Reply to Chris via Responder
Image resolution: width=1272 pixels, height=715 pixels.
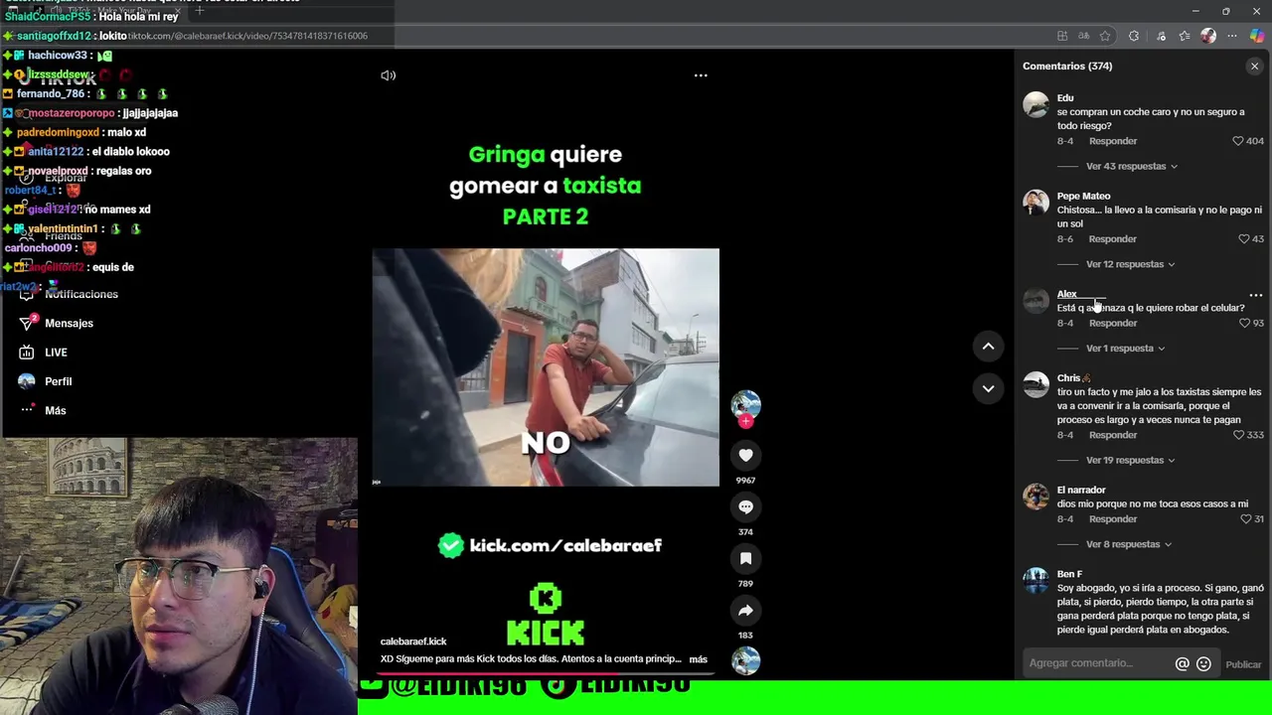pyautogui.click(x=1112, y=435)
